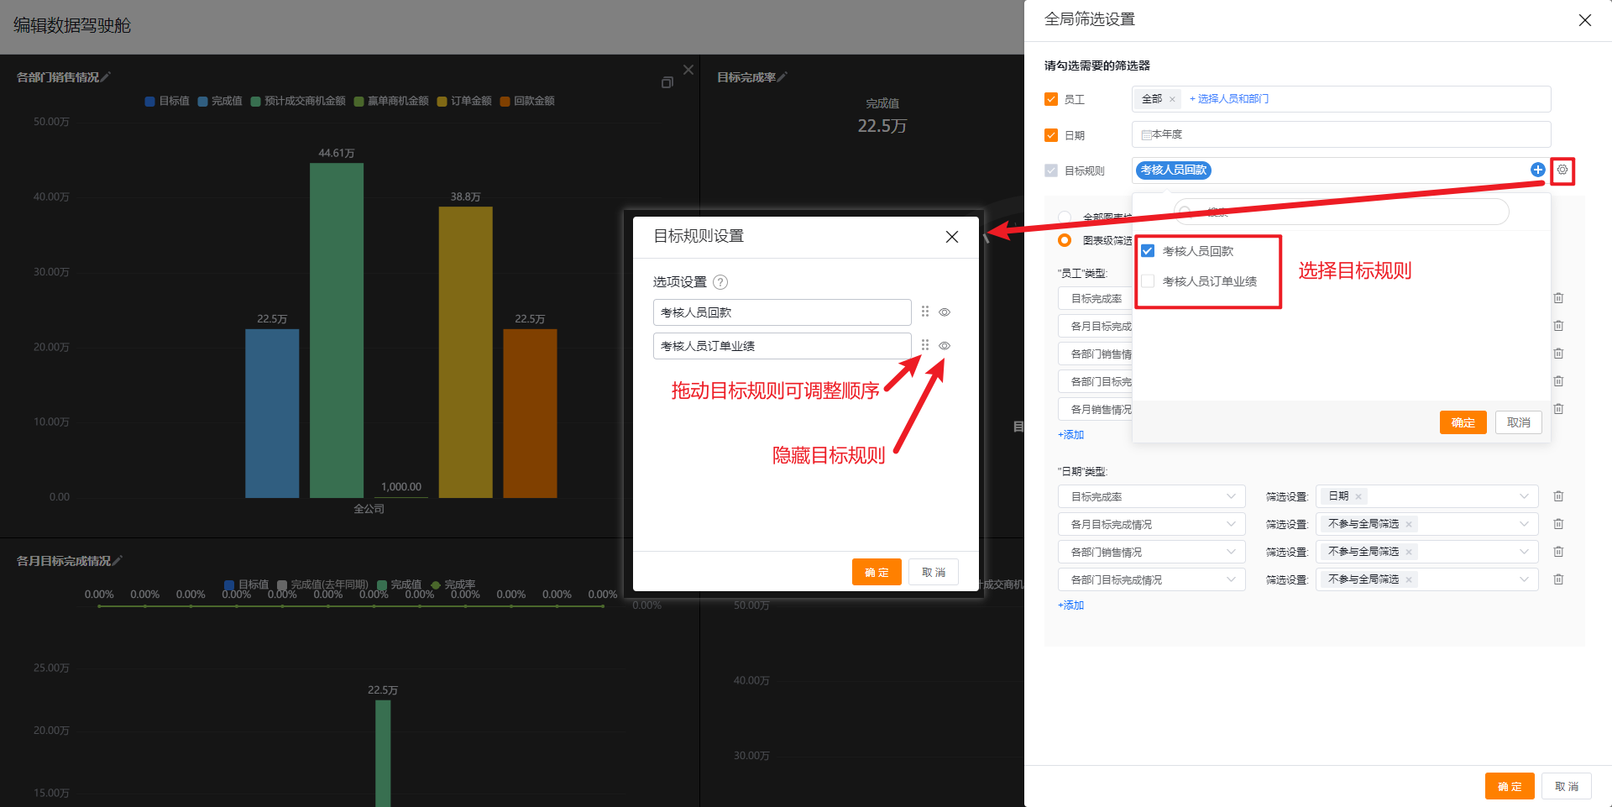This screenshot has width=1612, height=807.
Task: Uncheck 考核人员回款 option
Action: 1148,251
